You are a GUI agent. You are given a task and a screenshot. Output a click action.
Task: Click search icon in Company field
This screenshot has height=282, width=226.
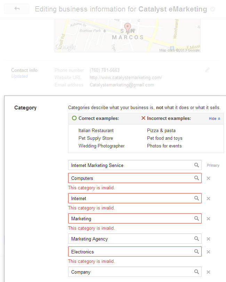click(196, 272)
